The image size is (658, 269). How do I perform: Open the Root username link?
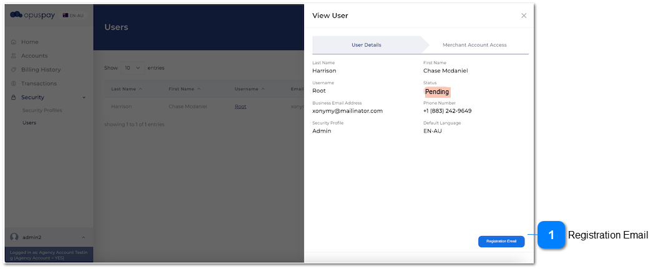240,106
